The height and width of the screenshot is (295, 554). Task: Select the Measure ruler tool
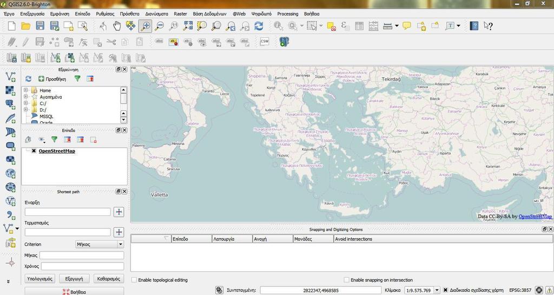click(x=387, y=26)
